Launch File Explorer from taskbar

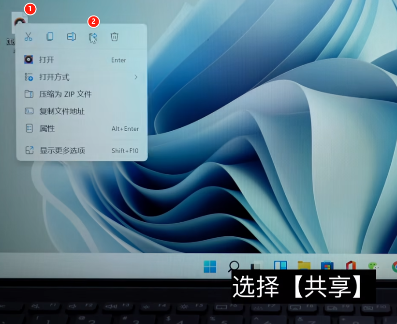(304, 265)
